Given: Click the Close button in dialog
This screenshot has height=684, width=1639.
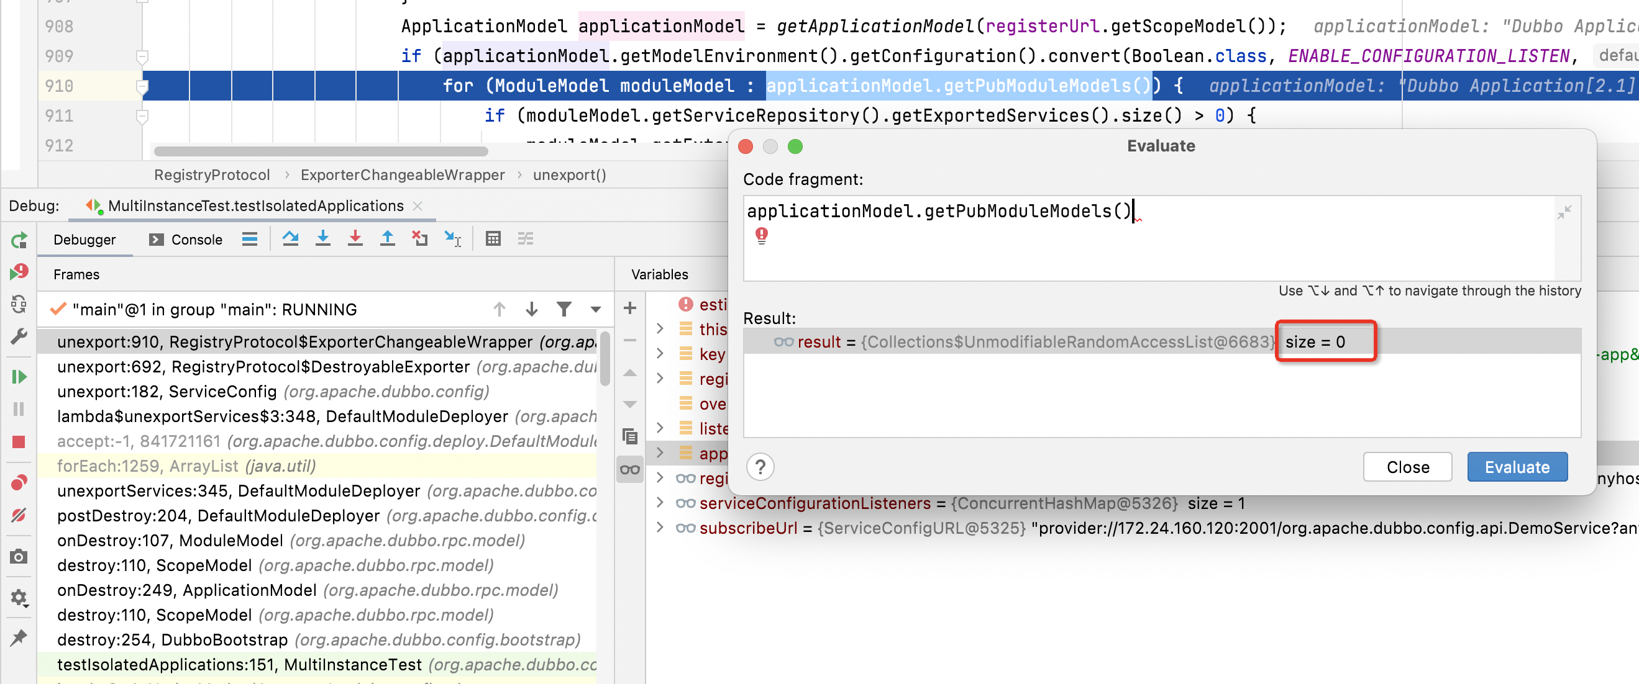Looking at the screenshot, I should coord(1407,467).
